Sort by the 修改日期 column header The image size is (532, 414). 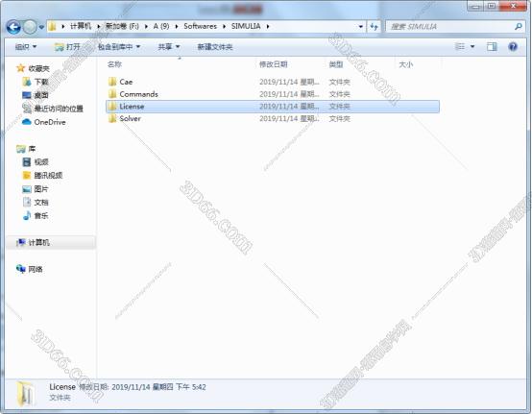pyautogui.click(x=274, y=64)
